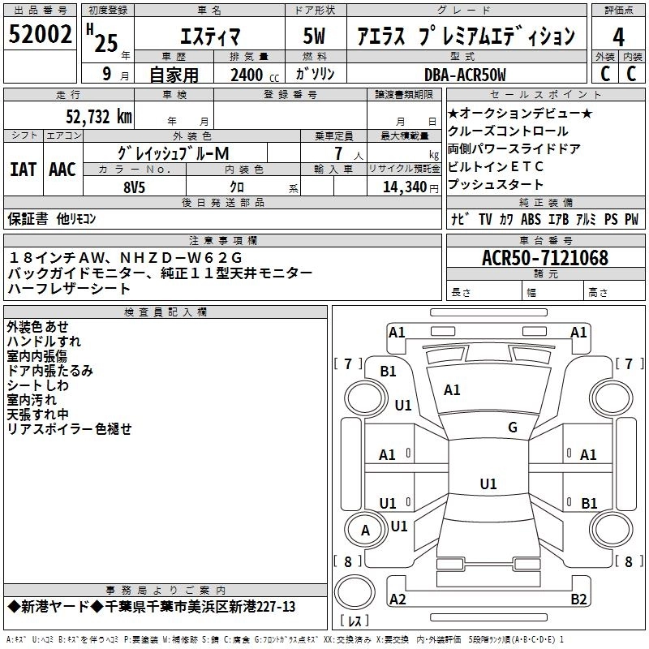649x649 pixels.
Task: Click the IAT shift type cell
Action: [24, 170]
